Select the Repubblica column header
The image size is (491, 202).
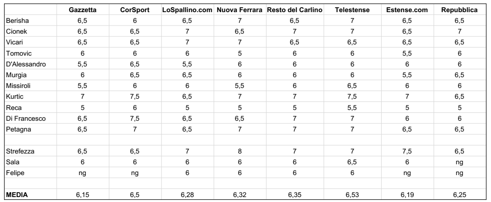(x=460, y=10)
